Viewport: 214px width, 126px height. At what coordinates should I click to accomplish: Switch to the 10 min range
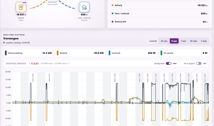point(193,41)
